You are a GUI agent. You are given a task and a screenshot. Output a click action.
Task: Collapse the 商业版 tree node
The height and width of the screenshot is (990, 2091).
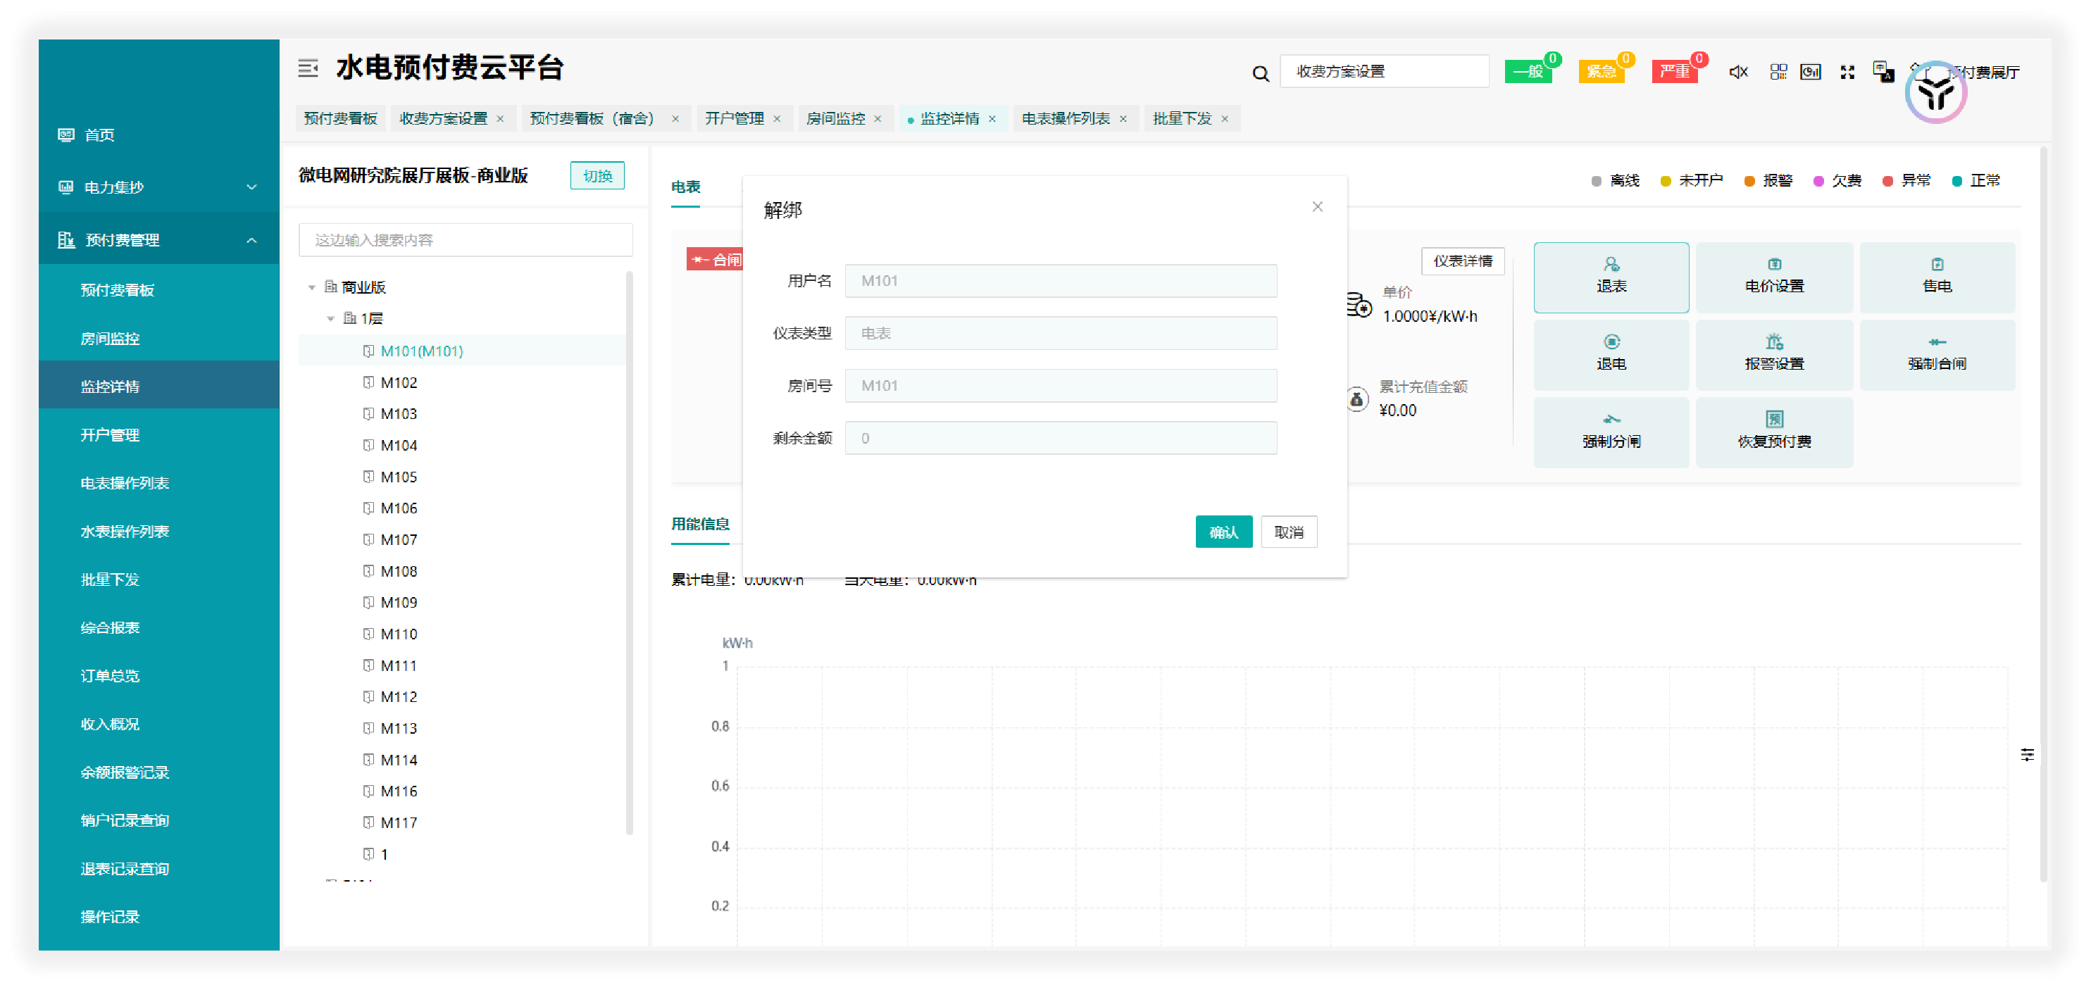tap(313, 287)
